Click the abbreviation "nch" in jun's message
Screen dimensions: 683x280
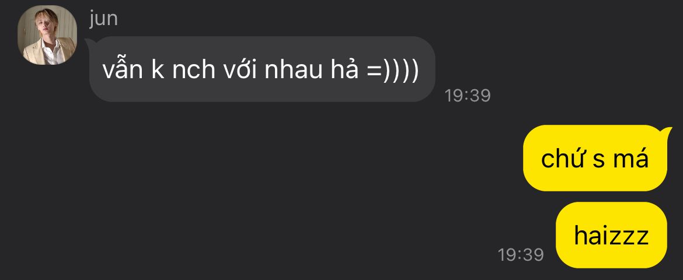point(194,69)
